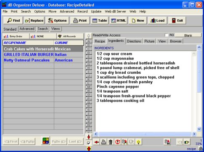Click the yellow light bulb hint icon
This screenshot has height=152, width=204.
click(x=138, y=142)
